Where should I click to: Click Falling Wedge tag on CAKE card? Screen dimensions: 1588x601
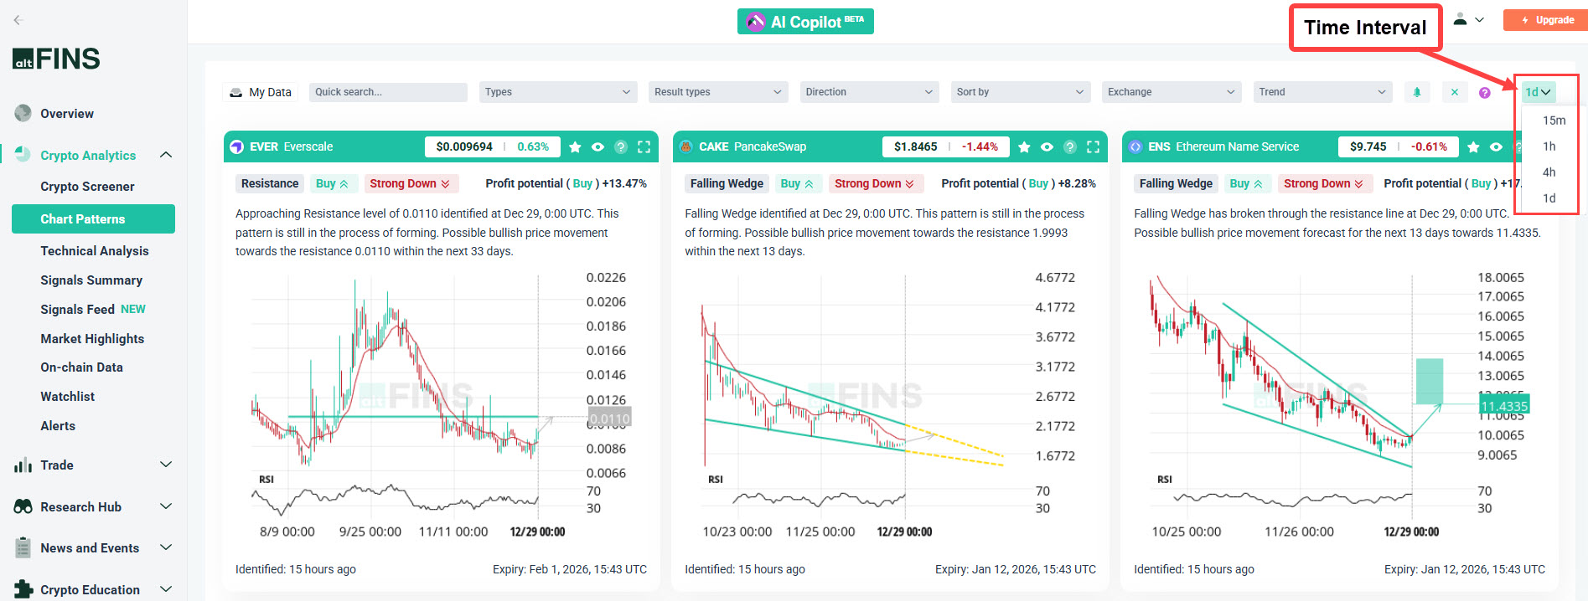click(727, 183)
